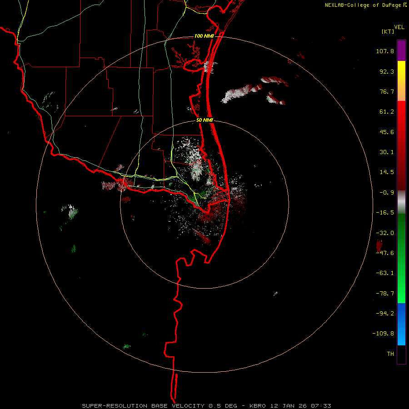Click the 14.5 velocity scale value
Viewport: 409px width, 409px height.
[x=387, y=172]
